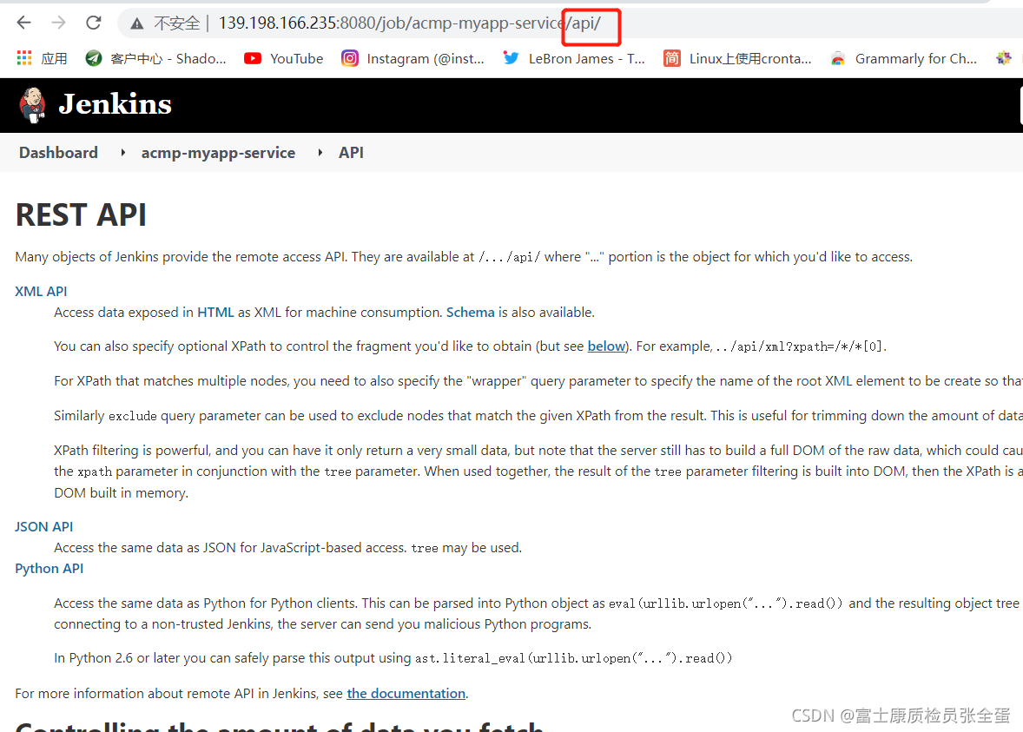Click the documentation link
The height and width of the screenshot is (732, 1023).
(x=406, y=693)
